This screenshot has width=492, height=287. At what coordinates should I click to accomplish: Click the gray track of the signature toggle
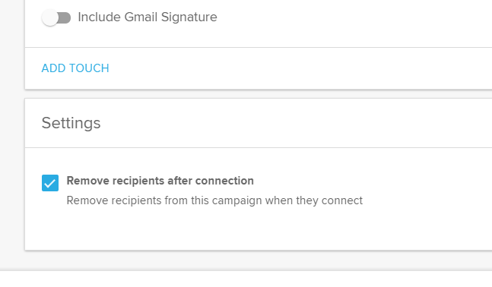65,17
